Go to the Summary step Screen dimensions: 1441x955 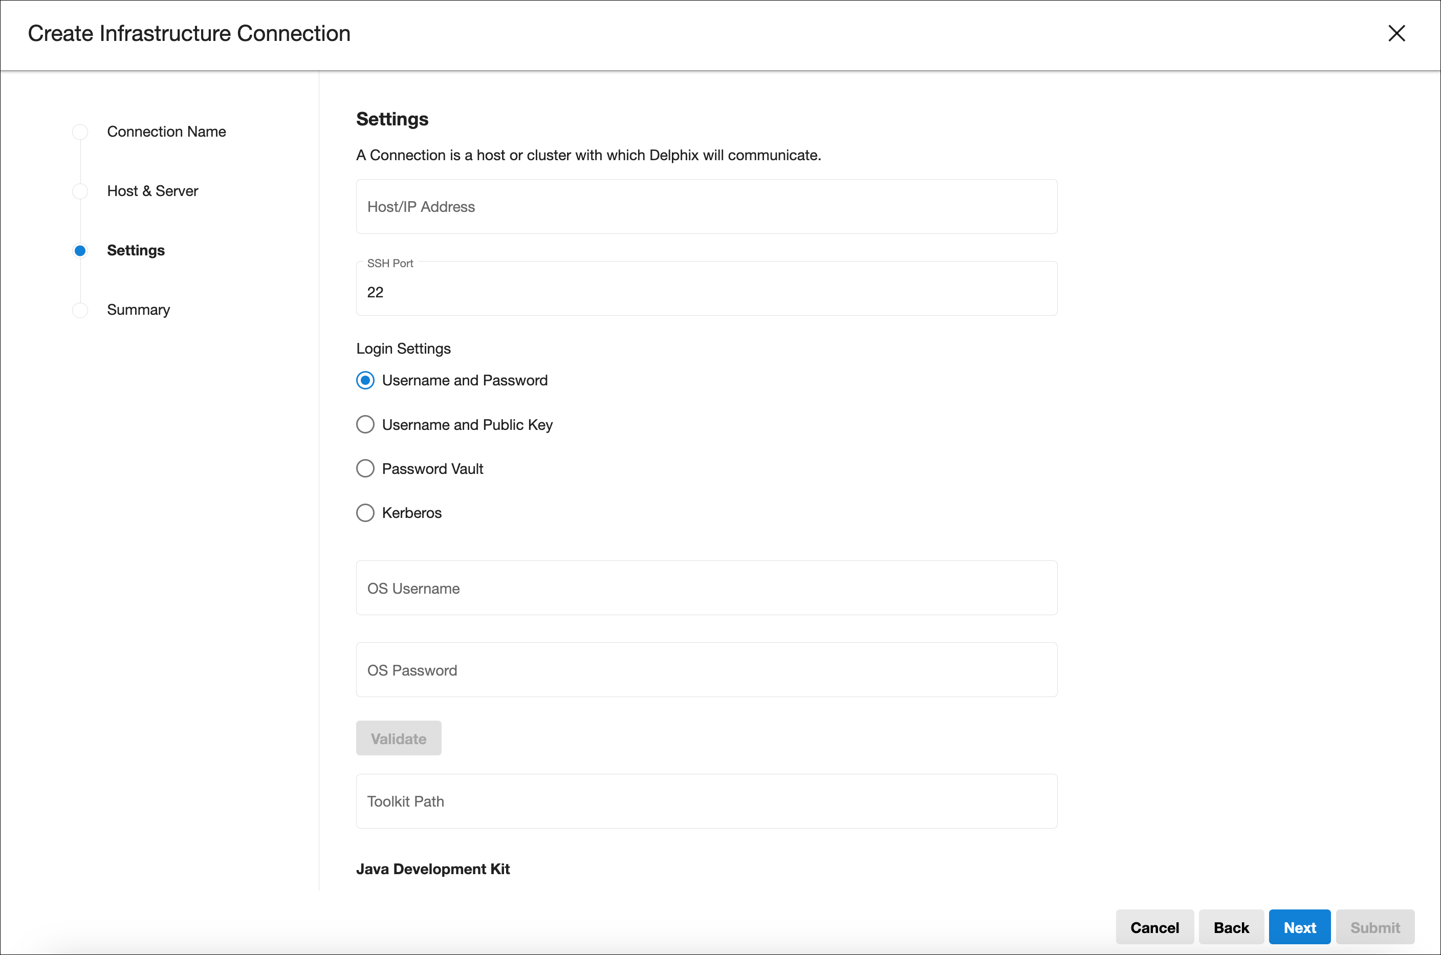[138, 310]
